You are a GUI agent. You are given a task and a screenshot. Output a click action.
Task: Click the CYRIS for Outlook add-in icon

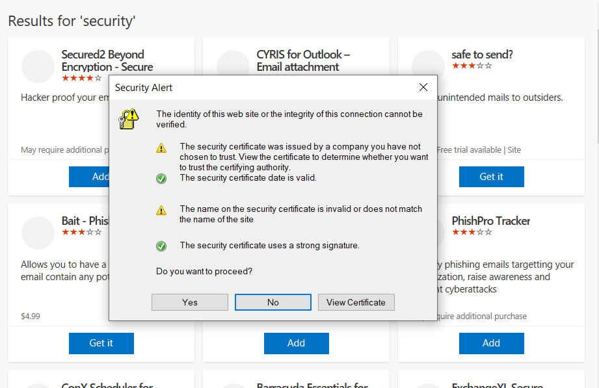233,66
